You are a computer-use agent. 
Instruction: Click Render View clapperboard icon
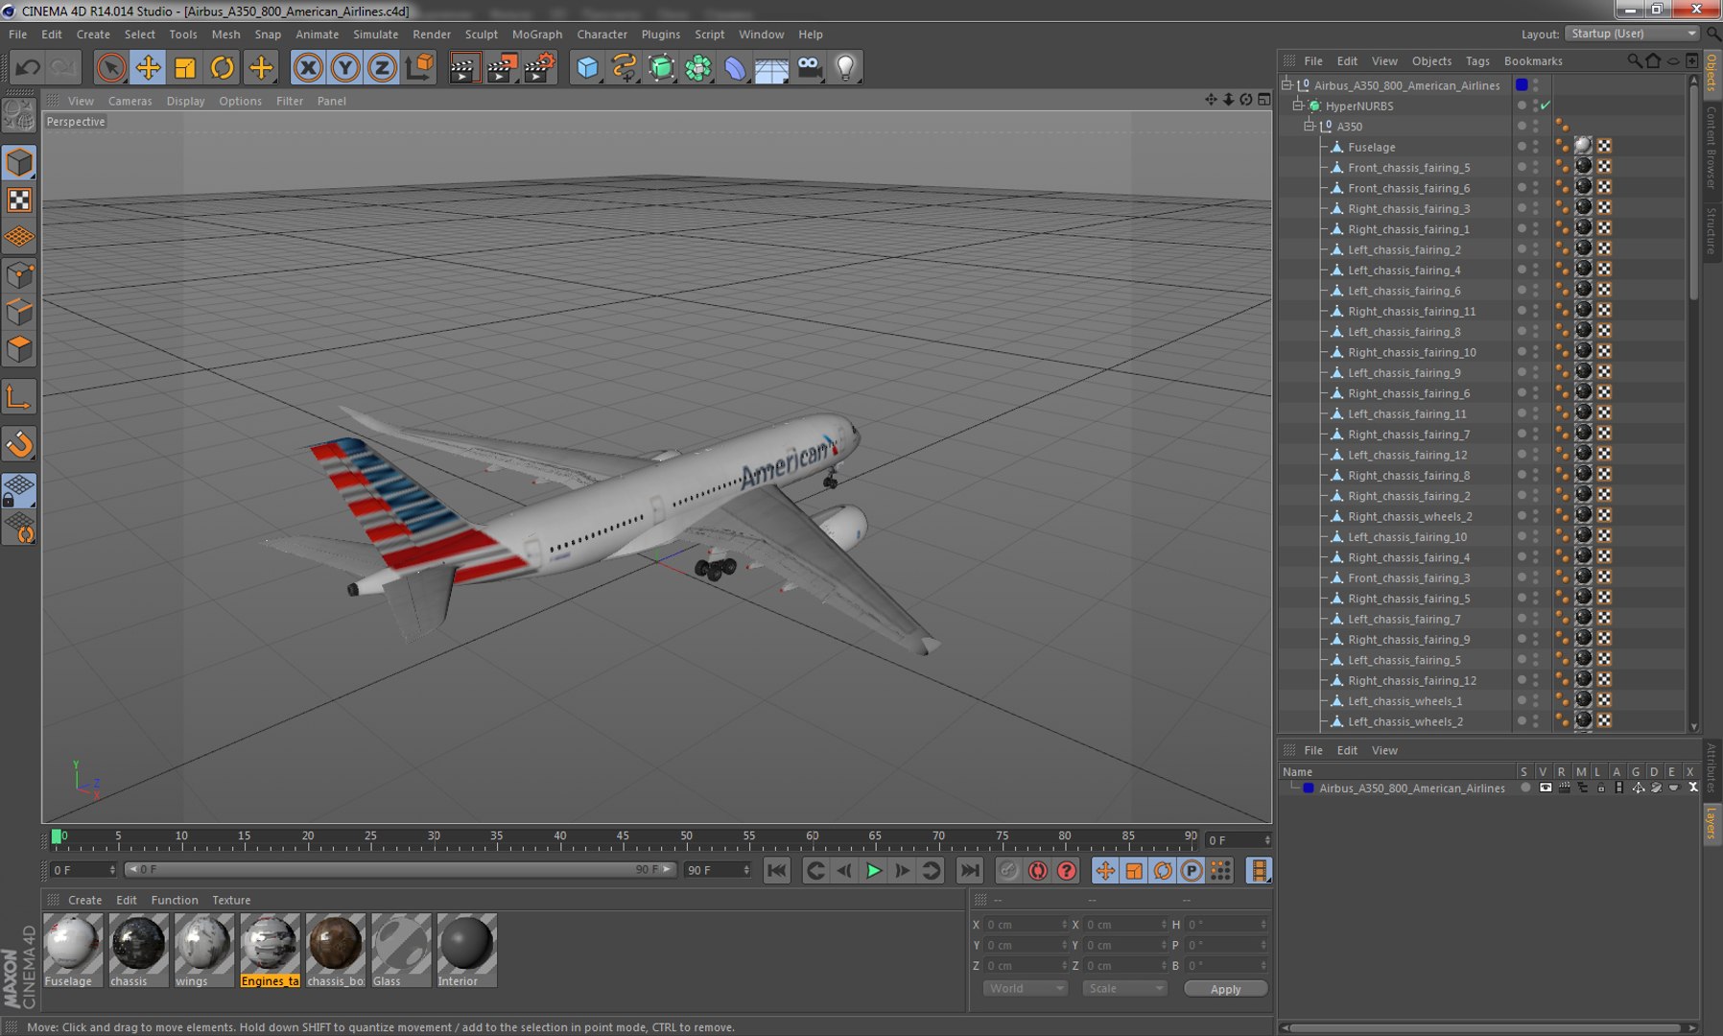[464, 67]
